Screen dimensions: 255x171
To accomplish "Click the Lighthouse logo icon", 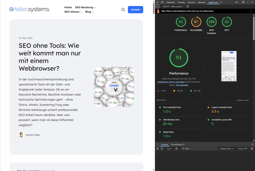I will [x=158, y=11].
